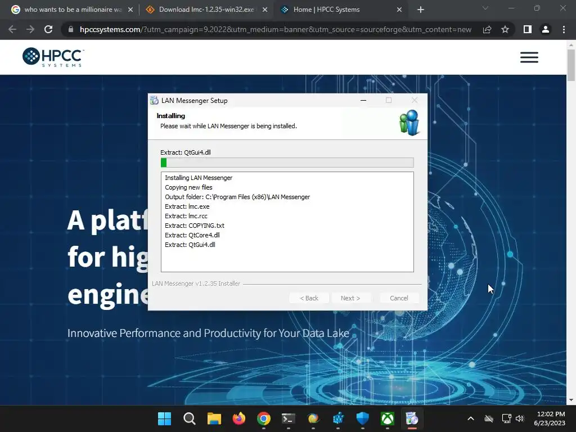Screen dimensions: 576x432
Task: Click LAN Messenger Setup title bar icon
Action: tap(154, 100)
